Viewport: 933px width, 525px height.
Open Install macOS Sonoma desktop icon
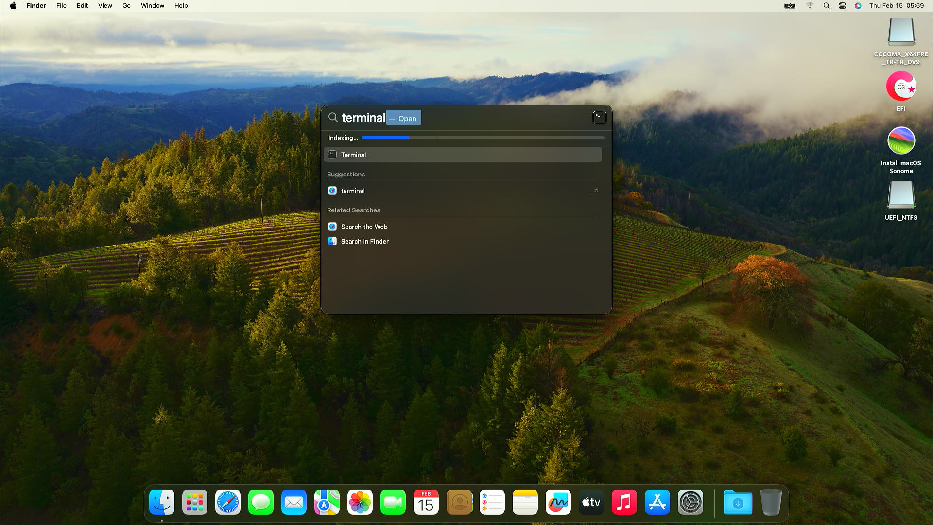901,141
